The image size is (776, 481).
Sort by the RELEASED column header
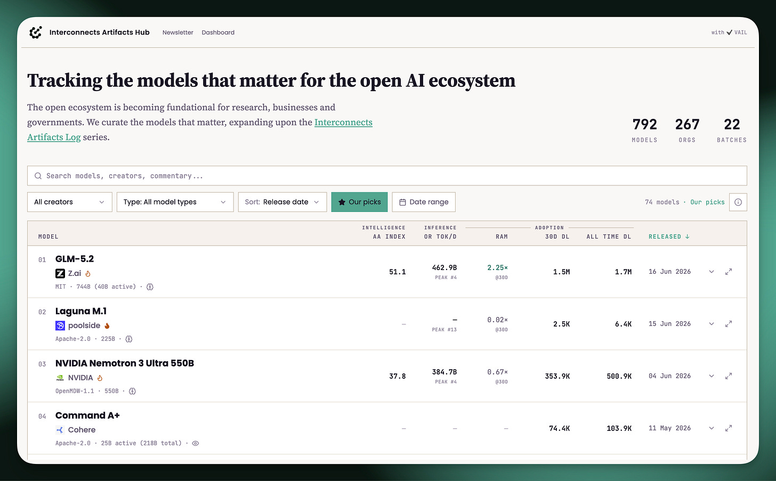click(x=669, y=237)
